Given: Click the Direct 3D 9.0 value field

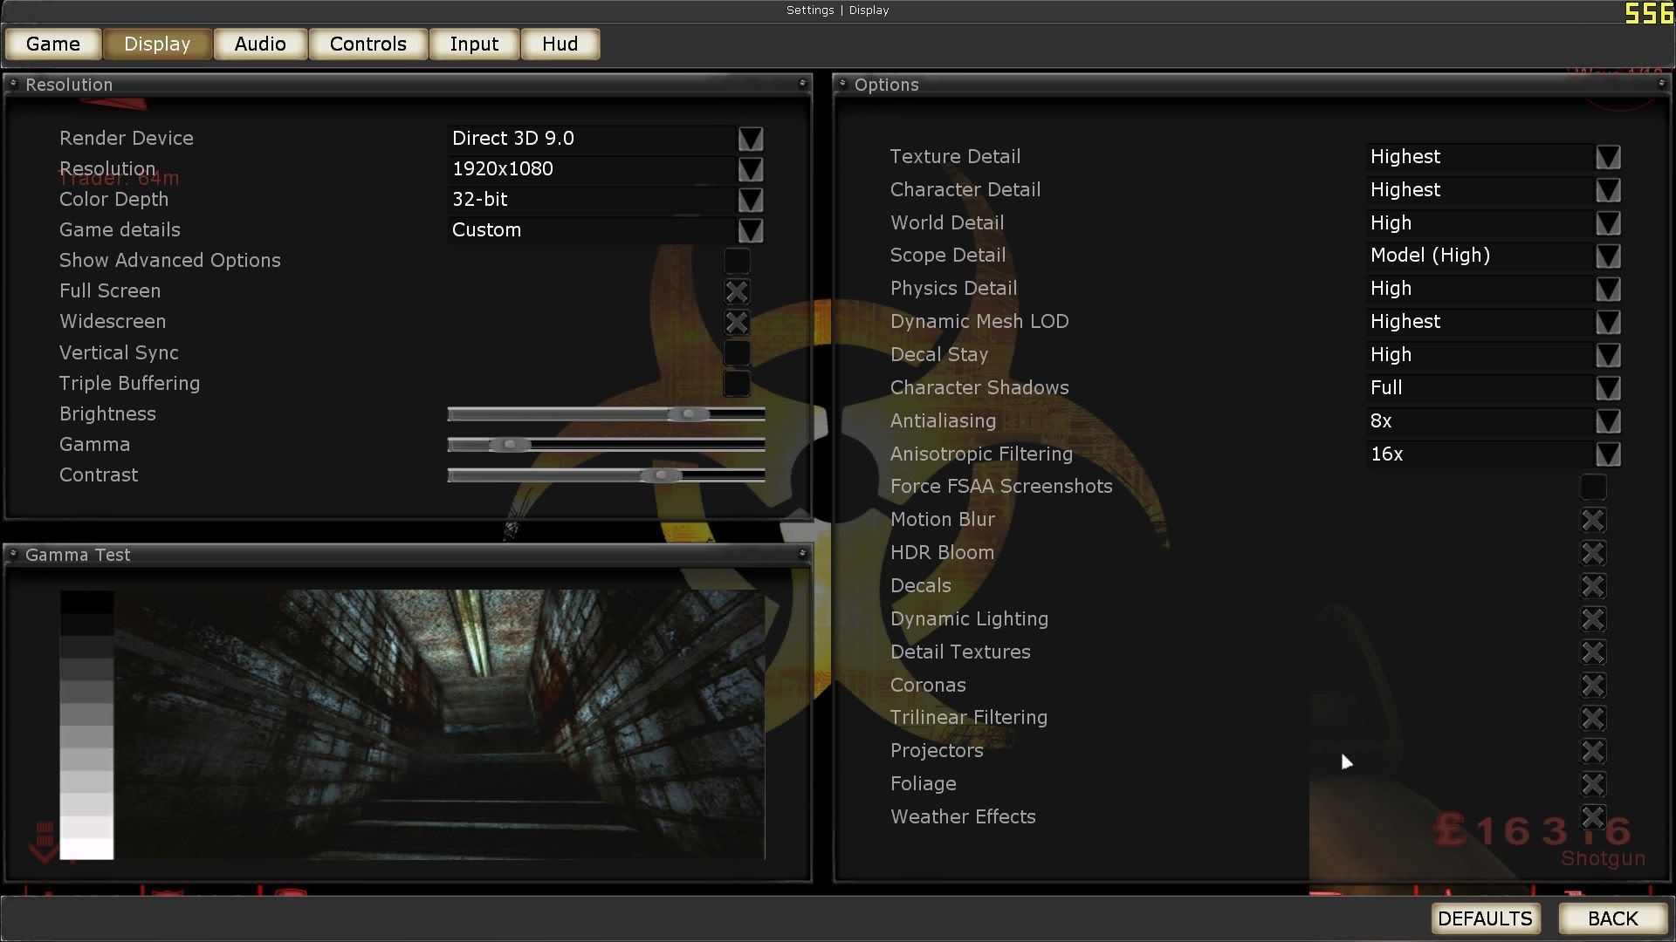Looking at the screenshot, I should point(593,139).
